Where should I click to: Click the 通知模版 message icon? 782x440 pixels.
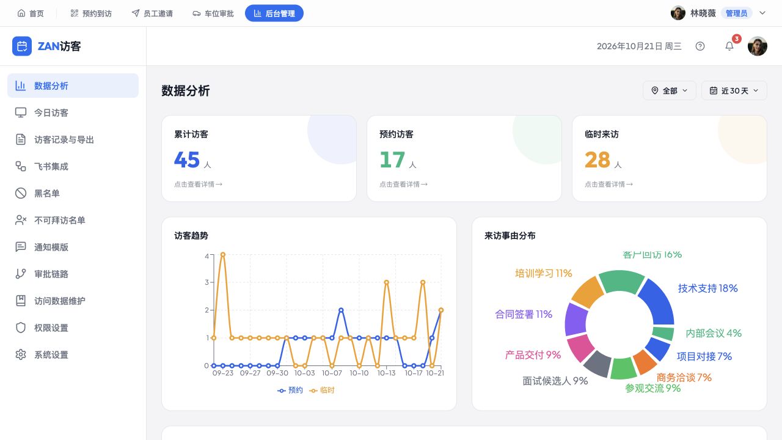[x=21, y=247]
